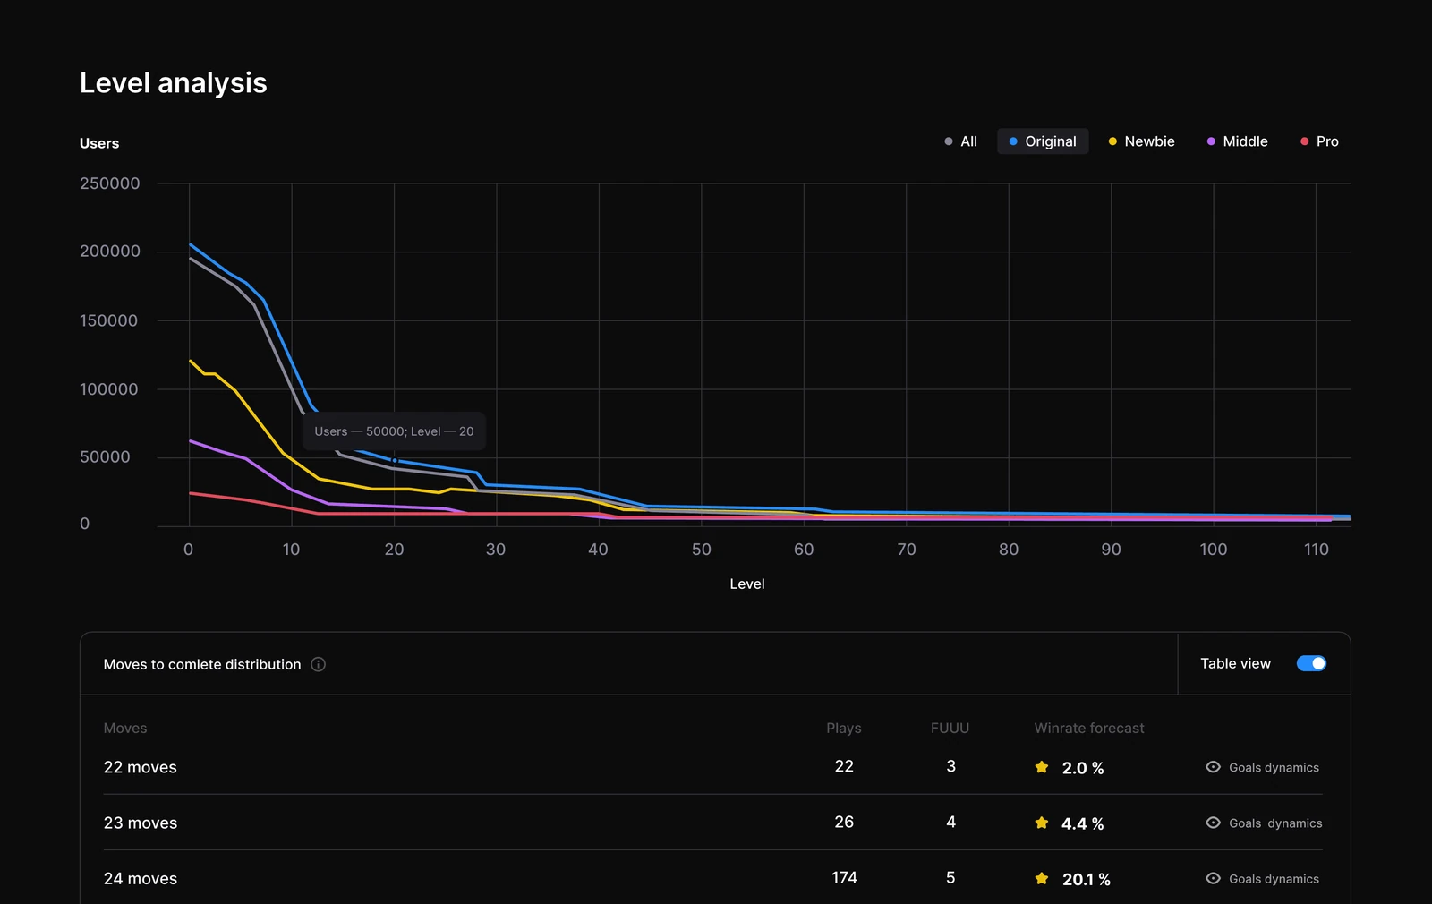Click Plays value 26

tap(844, 822)
